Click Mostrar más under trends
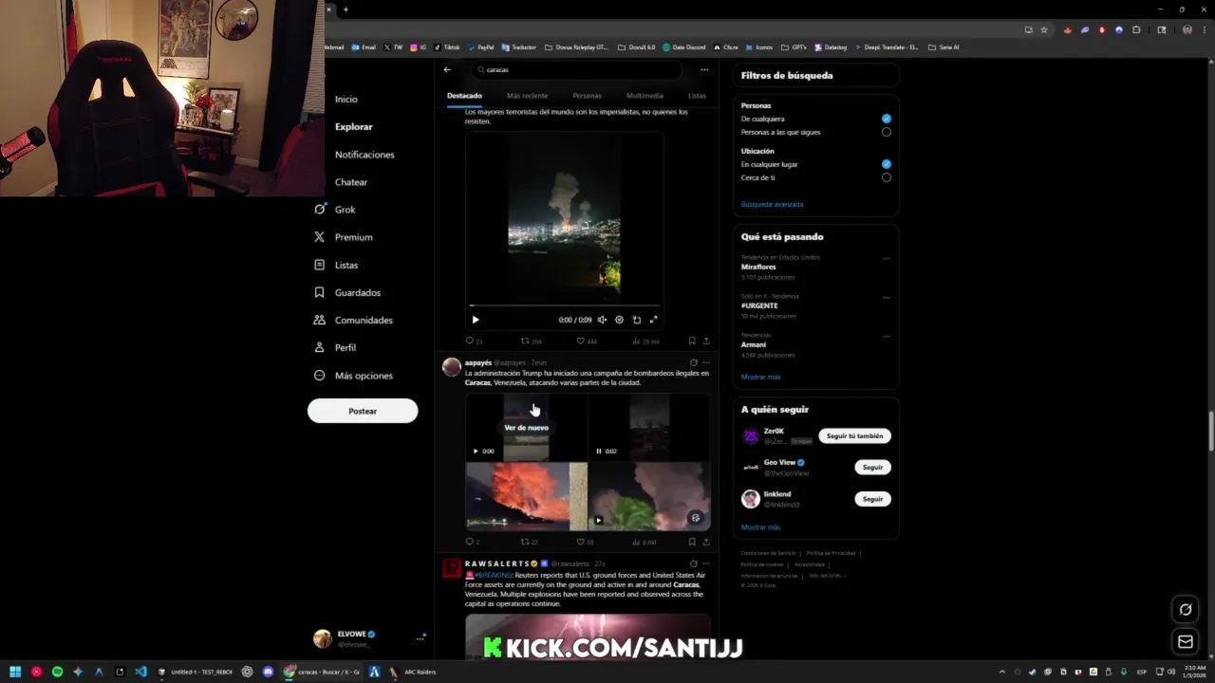The image size is (1215, 683). 760,377
